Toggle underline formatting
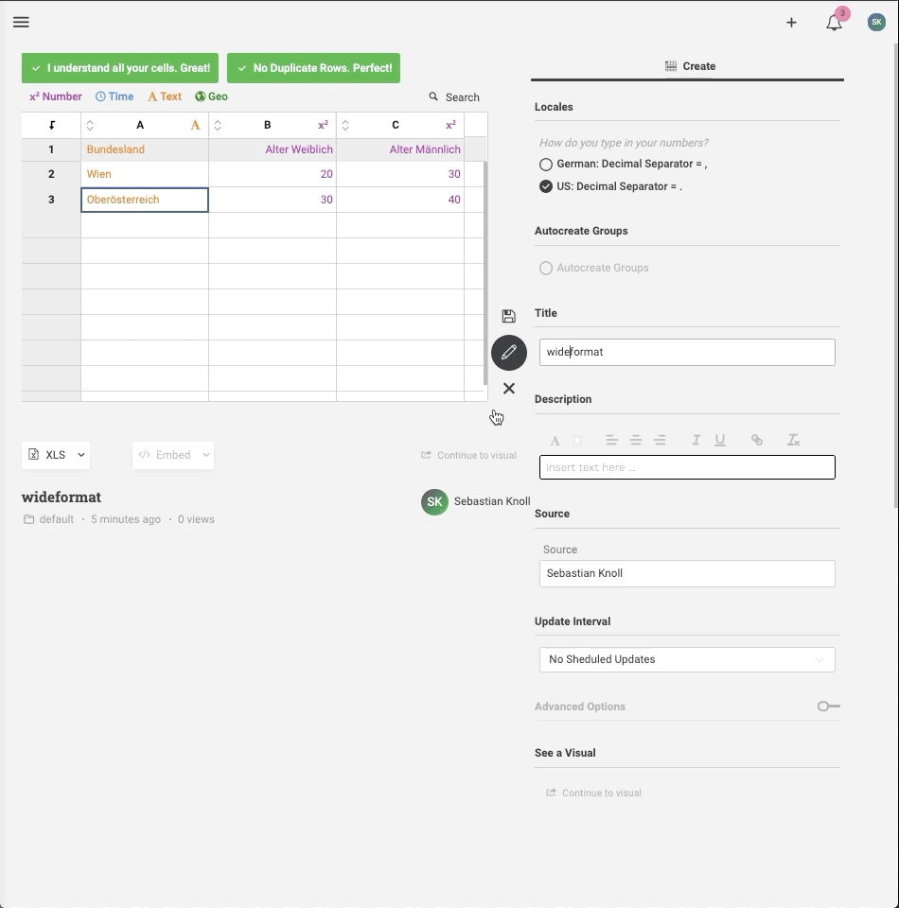This screenshot has width=899, height=908. pyautogui.click(x=720, y=440)
